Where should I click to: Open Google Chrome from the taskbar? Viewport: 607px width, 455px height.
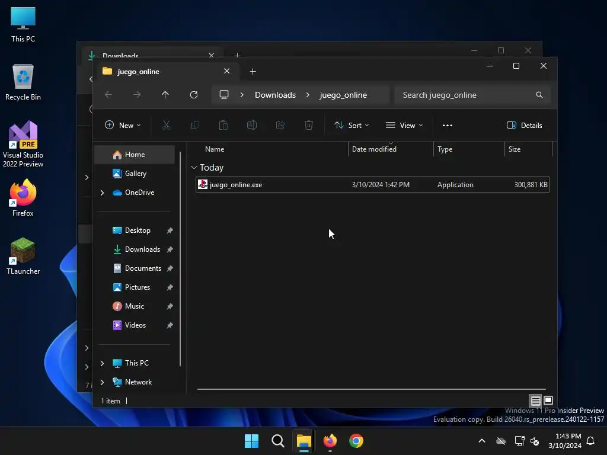(x=356, y=441)
